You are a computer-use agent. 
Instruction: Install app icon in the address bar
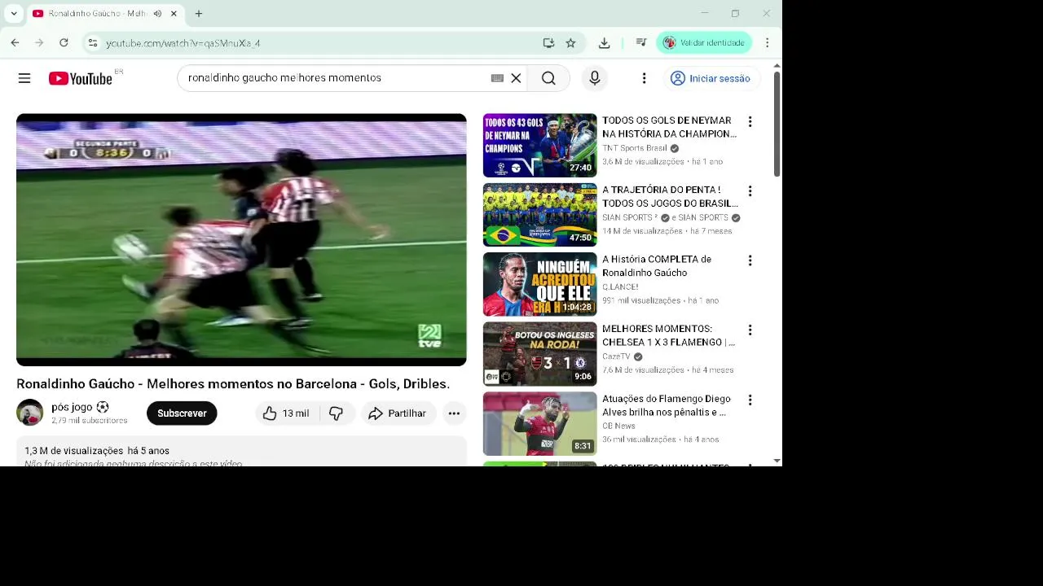click(548, 43)
